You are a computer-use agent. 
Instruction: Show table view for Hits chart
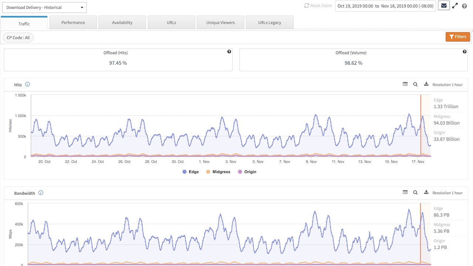[405, 84]
